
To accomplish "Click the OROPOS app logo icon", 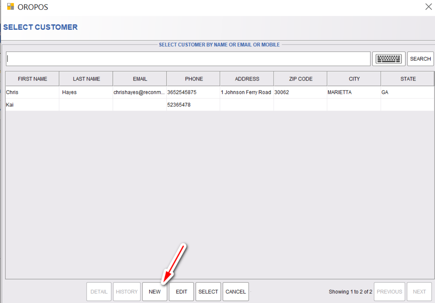I will 11,6.
